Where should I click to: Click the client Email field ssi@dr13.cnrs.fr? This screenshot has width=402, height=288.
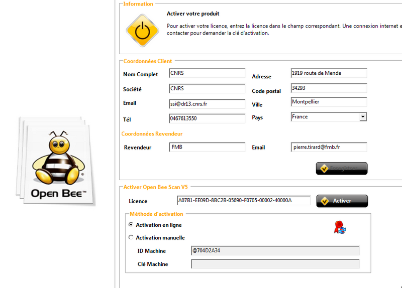point(207,104)
